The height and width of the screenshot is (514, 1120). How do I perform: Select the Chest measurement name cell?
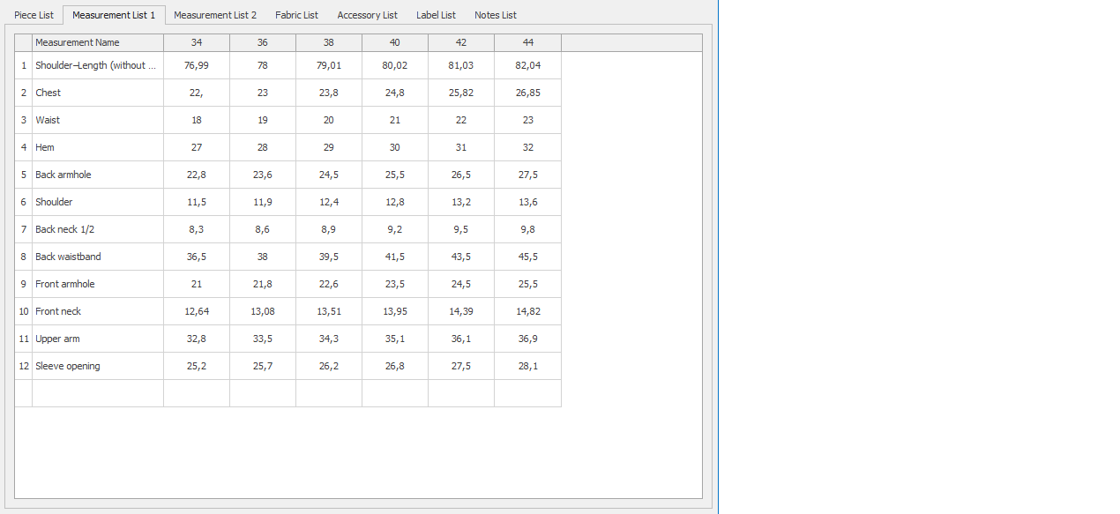pos(97,93)
